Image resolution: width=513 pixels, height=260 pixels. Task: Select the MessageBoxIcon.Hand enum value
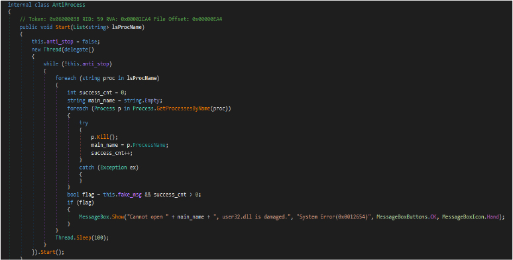470,217
